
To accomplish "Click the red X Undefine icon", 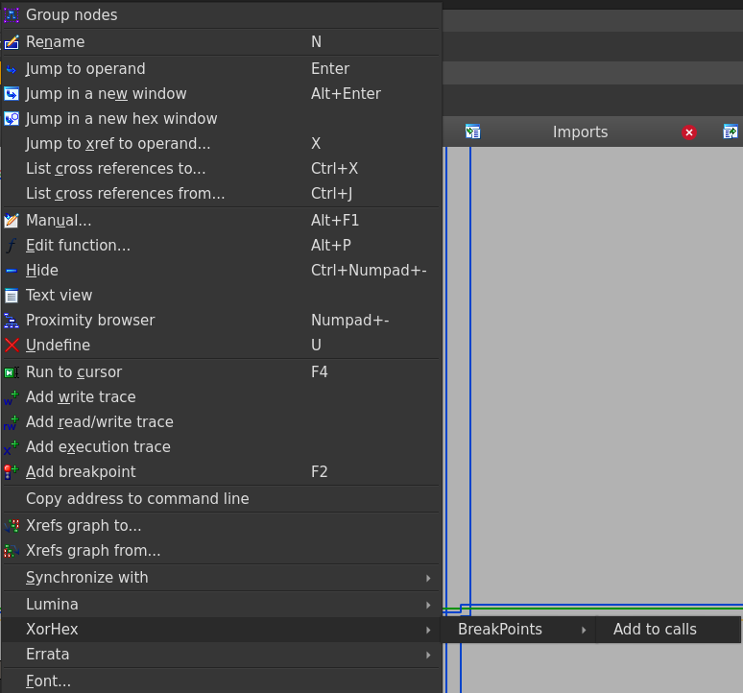I will click(x=12, y=346).
